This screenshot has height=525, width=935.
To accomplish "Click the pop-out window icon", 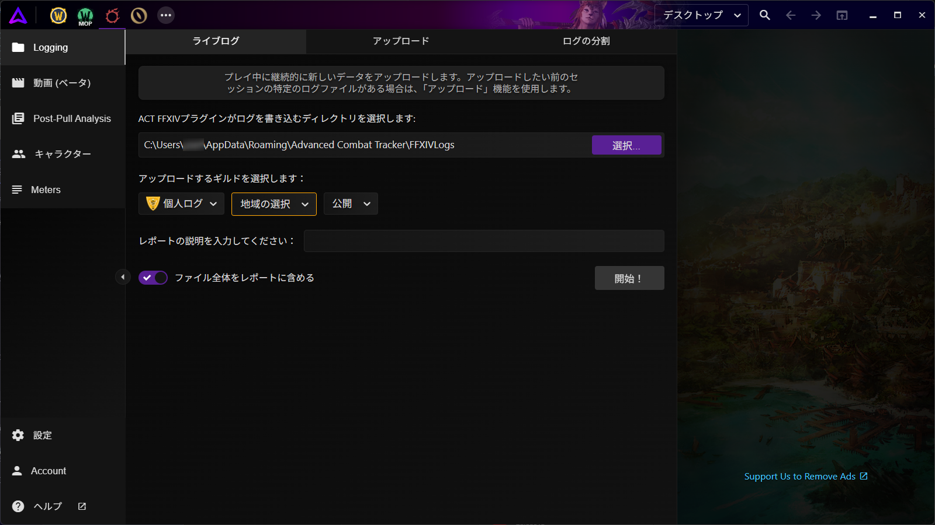I will pyautogui.click(x=842, y=15).
